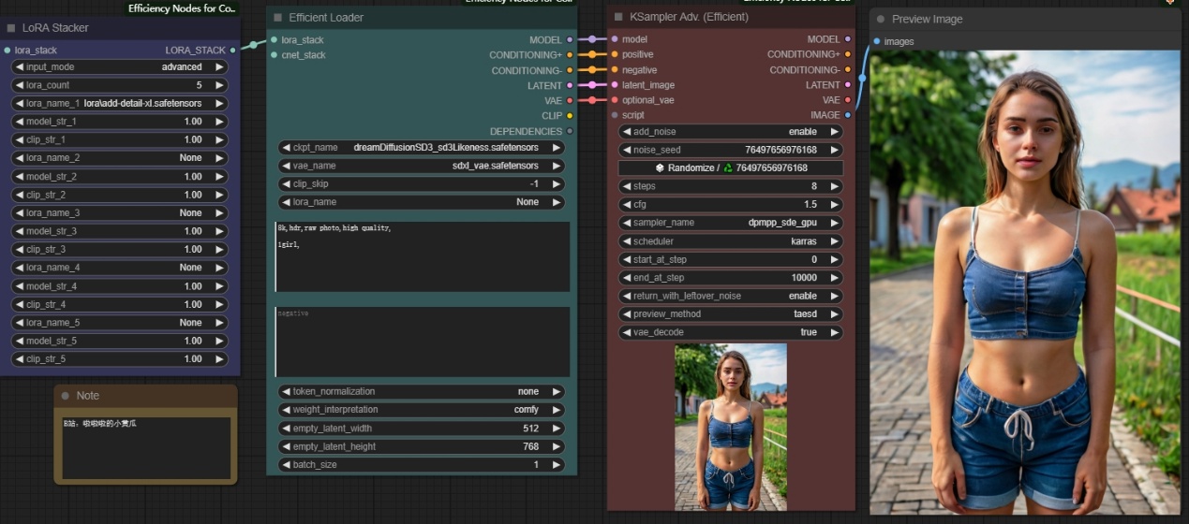The width and height of the screenshot is (1189, 524).
Task: Collapse the Preview Image node dot
Action: point(881,19)
